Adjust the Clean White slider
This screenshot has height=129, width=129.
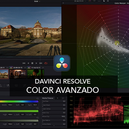click(x=54, y=110)
